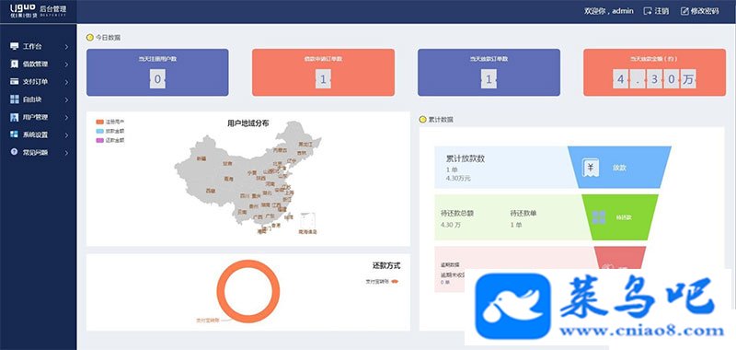This screenshot has width=736, height=350.
Task: Toggle the 注册用户 legend series on map
Action: point(110,122)
